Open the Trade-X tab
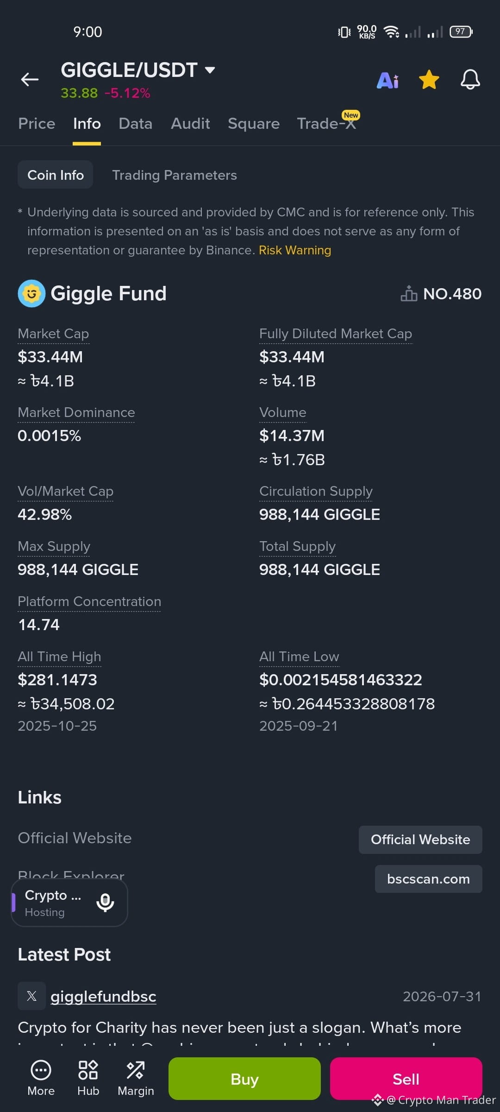 click(327, 124)
